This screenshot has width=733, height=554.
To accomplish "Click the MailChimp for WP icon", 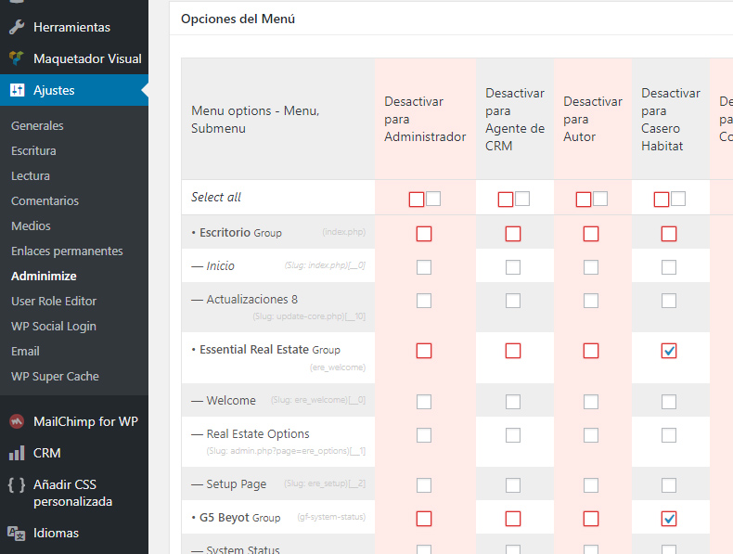I will click(x=17, y=421).
